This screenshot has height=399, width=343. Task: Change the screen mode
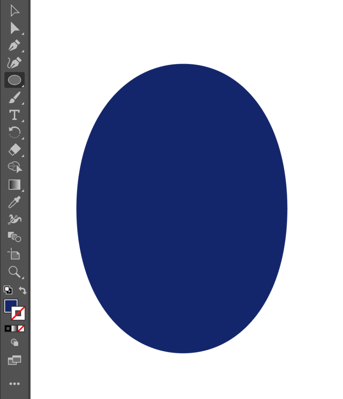click(14, 360)
